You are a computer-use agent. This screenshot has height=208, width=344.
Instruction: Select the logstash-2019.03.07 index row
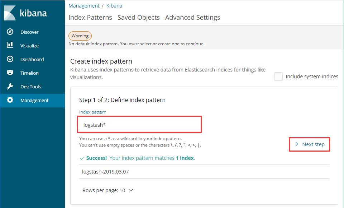tap(204, 171)
